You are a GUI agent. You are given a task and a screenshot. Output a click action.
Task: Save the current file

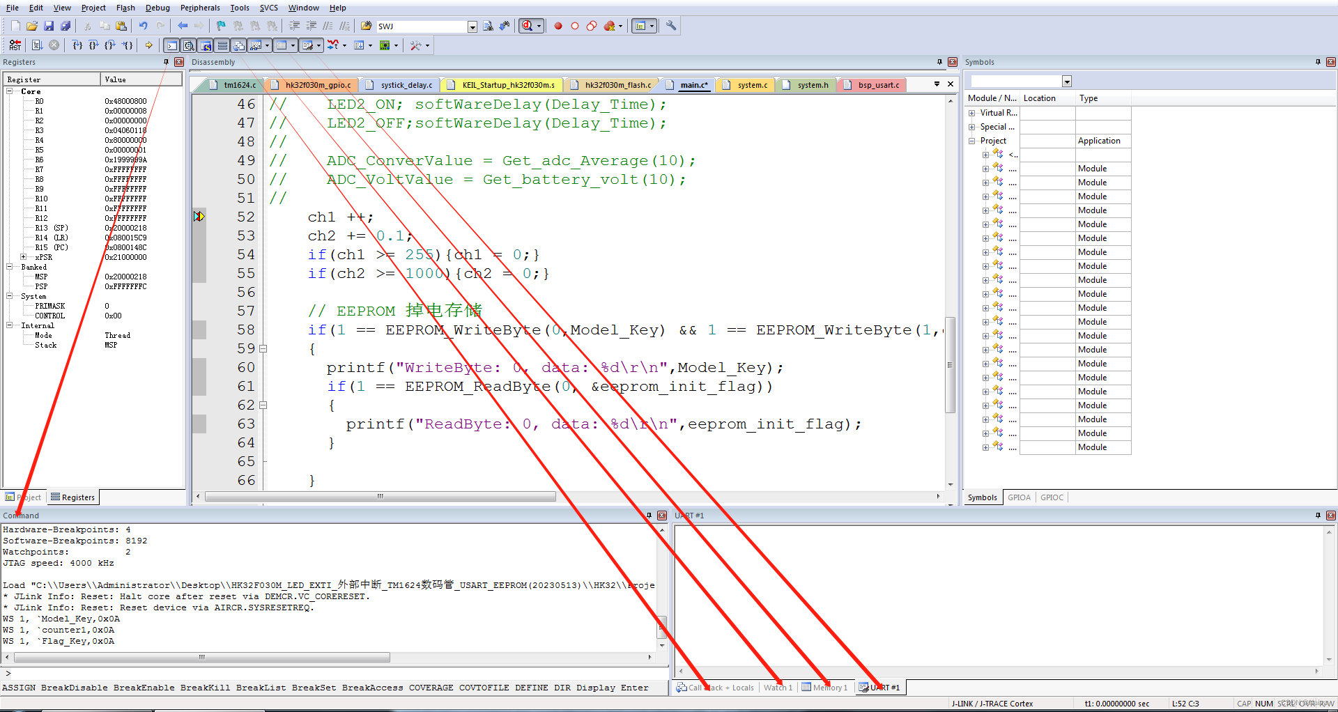click(49, 26)
